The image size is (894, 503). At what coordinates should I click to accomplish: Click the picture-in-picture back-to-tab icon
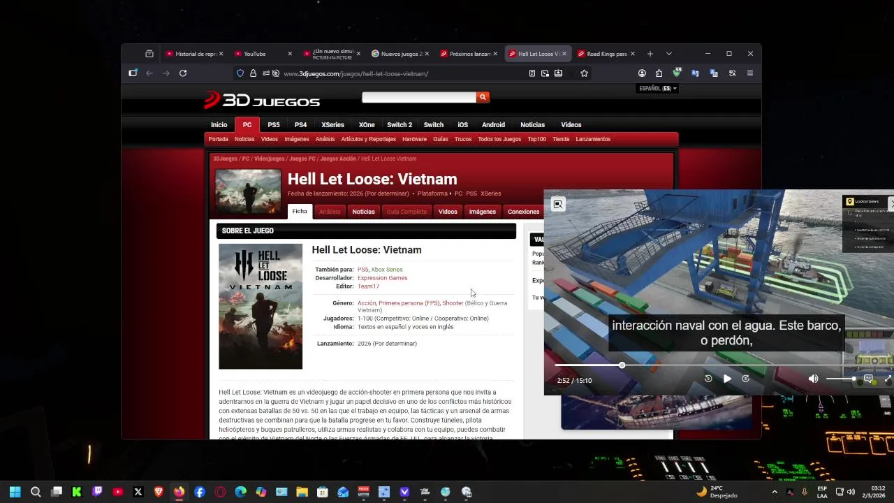pos(557,204)
